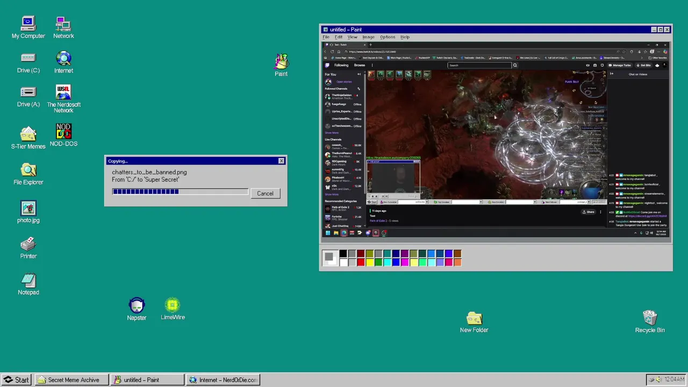688x387 pixels.
Task: Open the S-Tier Memes folder
Action: pos(28,138)
